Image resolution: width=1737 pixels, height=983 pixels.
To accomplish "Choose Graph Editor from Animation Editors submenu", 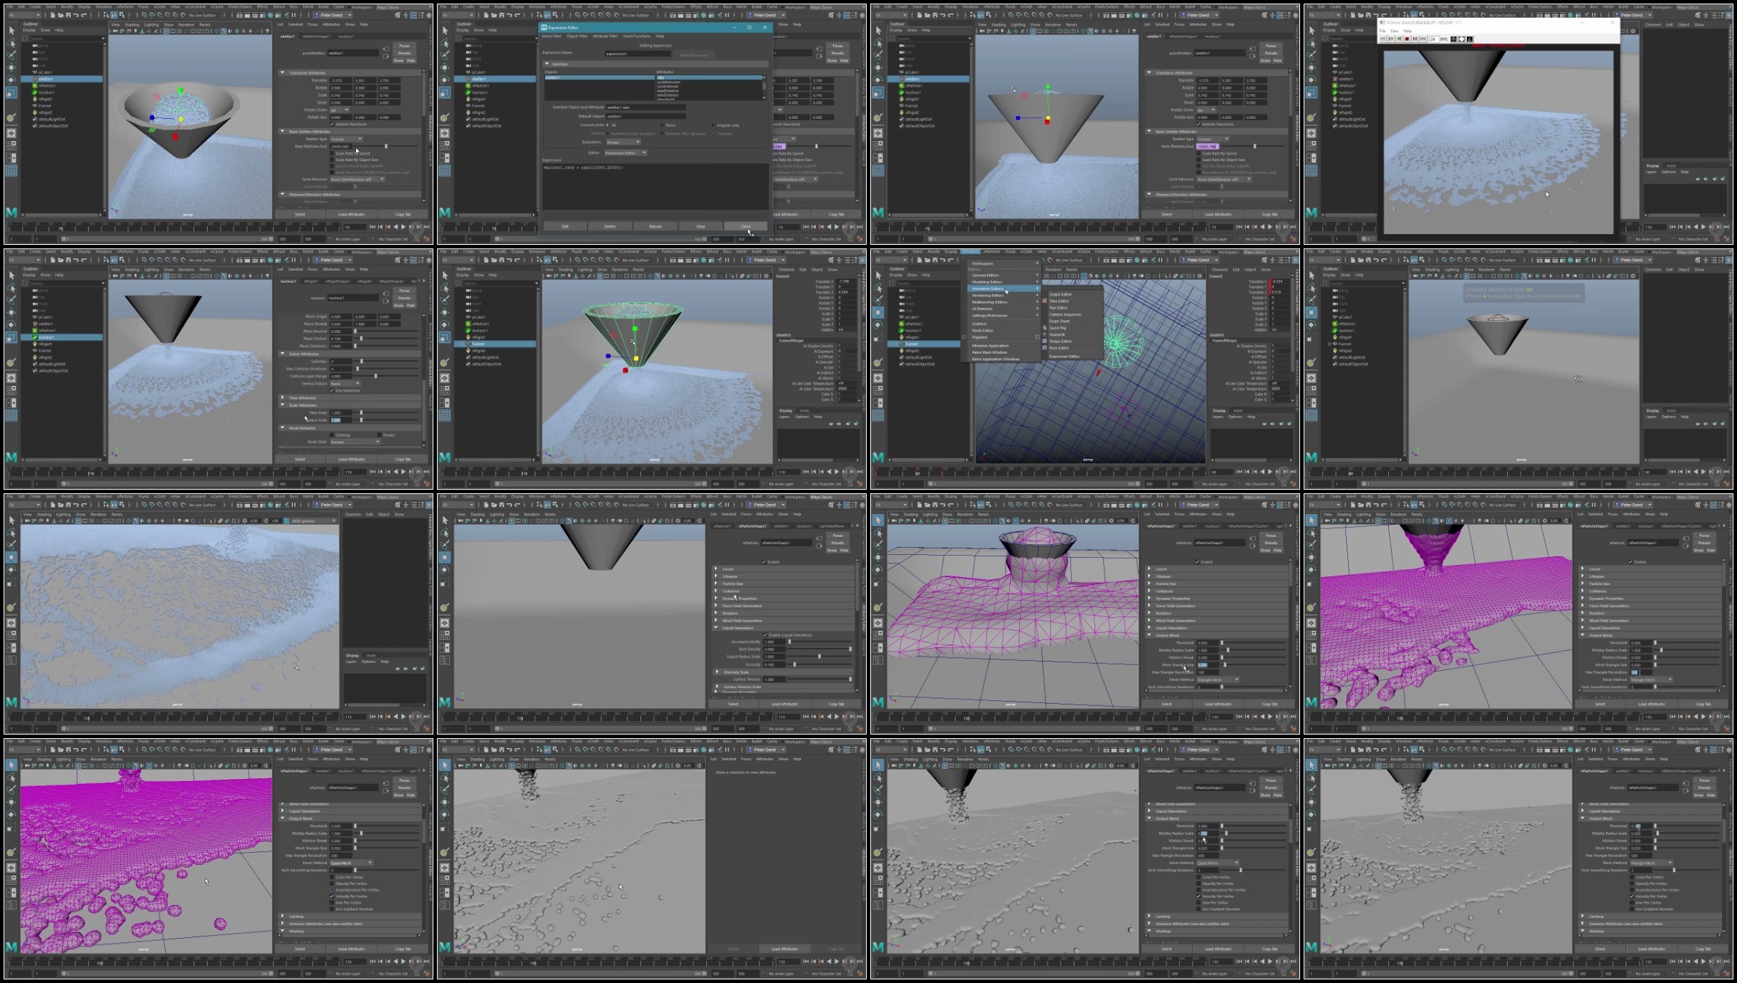I will click(x=1060, y=294).
